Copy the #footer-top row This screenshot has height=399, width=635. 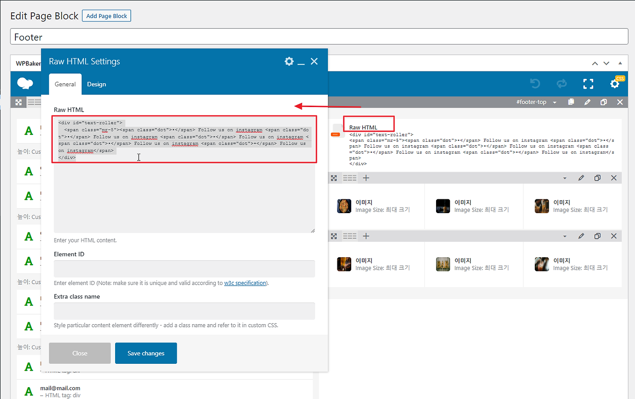[571, 102]
